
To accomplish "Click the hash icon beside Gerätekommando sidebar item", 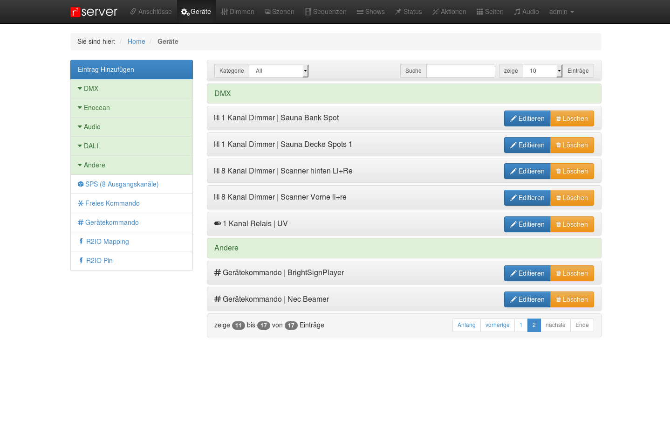I will pyautogui.click(x=81, y=222).
